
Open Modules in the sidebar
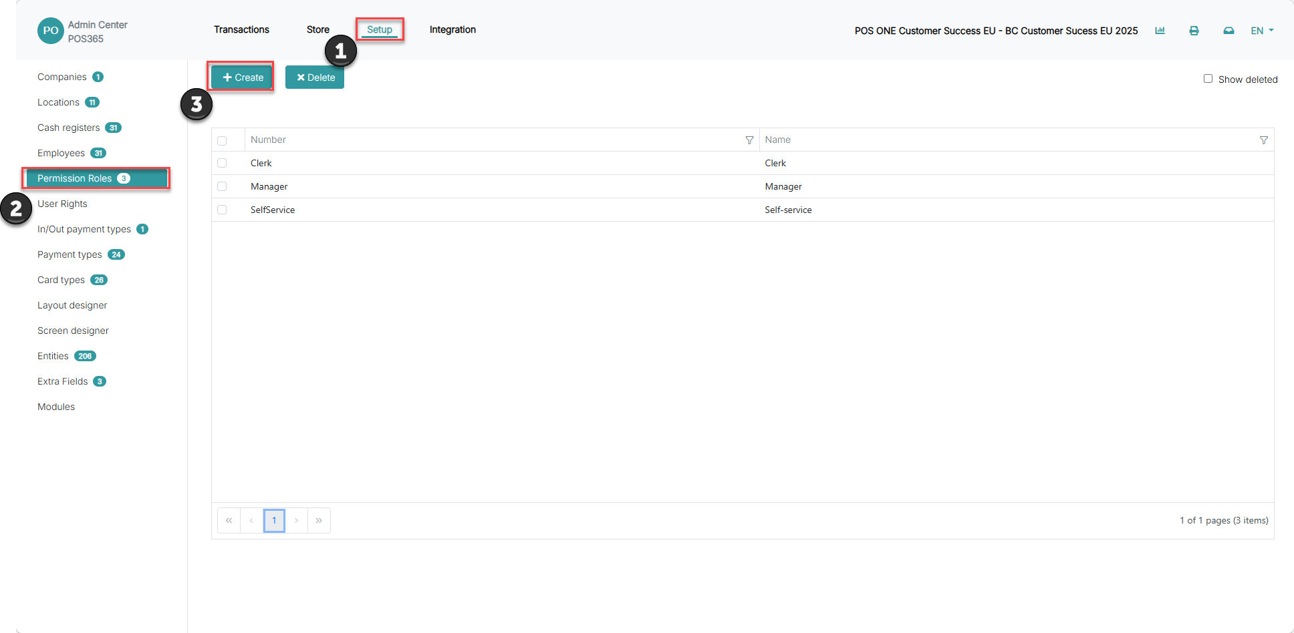coord(56,407)
